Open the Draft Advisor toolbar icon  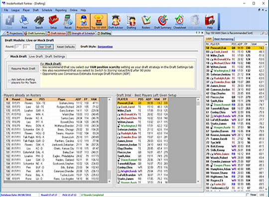tap(116, 21)
